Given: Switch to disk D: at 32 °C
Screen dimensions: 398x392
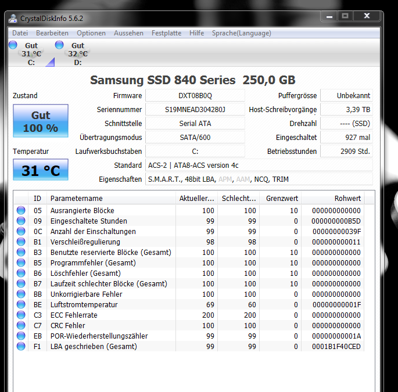Looking at the screenshot, I should [x=78, y=53].
